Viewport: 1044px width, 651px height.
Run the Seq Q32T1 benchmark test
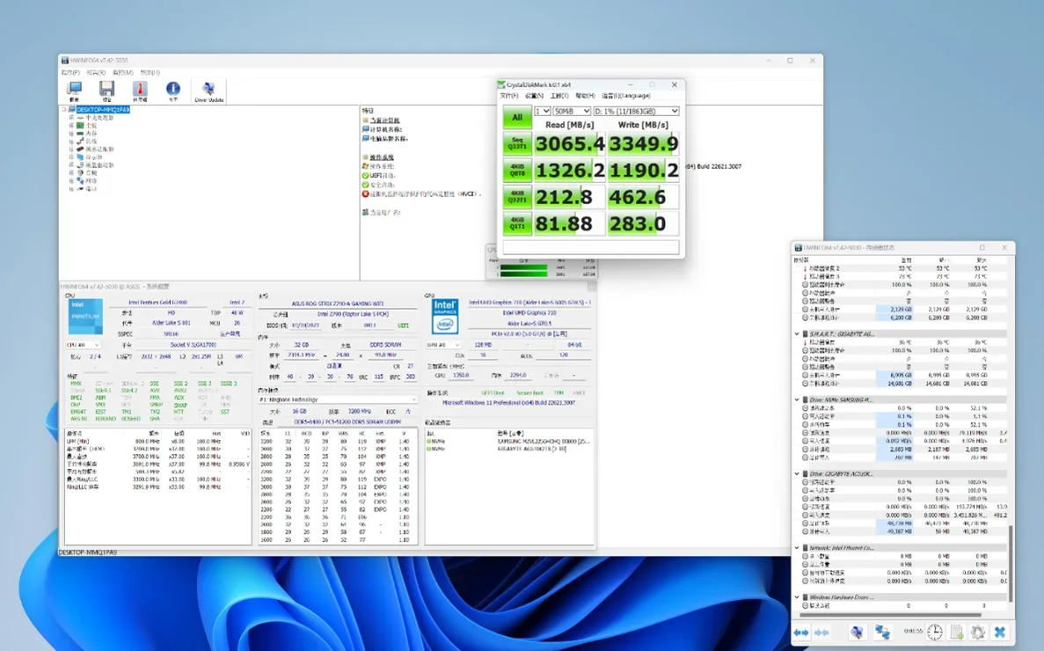(517, 145)
